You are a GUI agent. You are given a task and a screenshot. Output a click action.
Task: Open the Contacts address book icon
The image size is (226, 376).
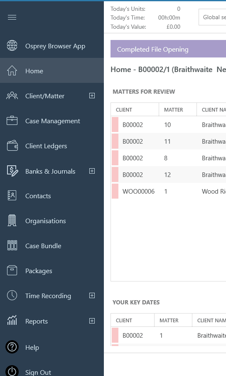point(12,195)
